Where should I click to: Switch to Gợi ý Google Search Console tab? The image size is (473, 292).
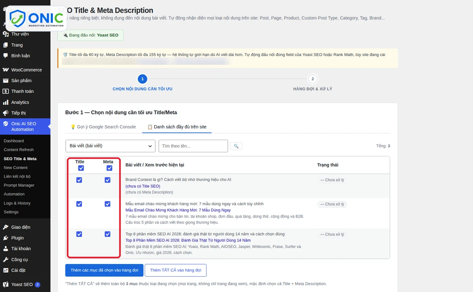(x=103, y=127)
